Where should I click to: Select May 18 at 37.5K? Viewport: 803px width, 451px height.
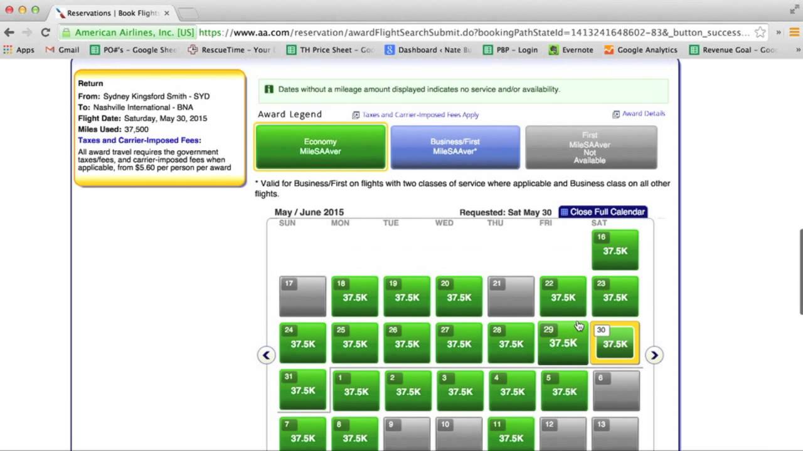tap(354, 296)
